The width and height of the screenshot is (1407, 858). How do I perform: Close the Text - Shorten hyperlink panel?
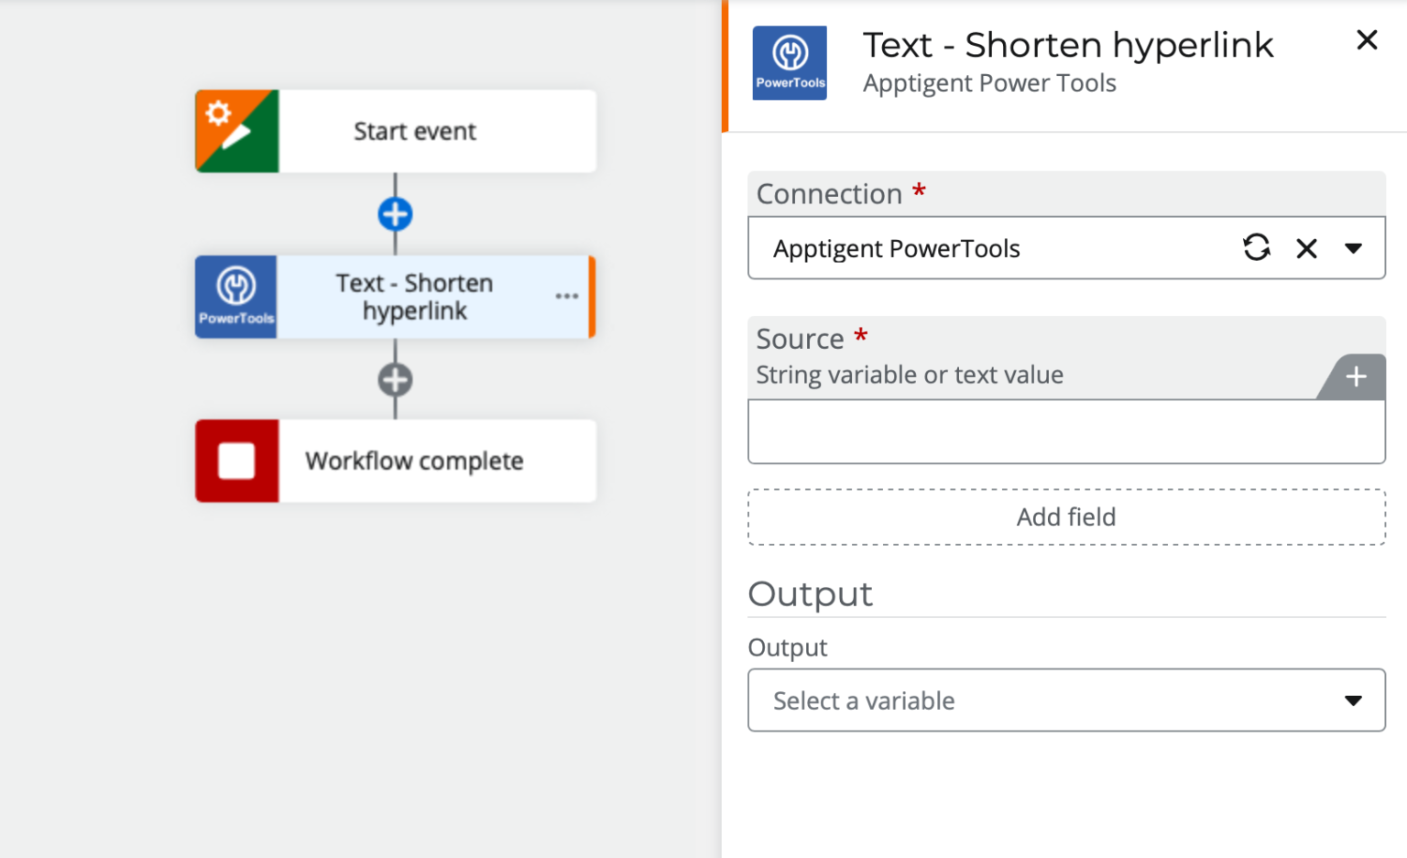pyautogui.click(x=1366, y=40)
